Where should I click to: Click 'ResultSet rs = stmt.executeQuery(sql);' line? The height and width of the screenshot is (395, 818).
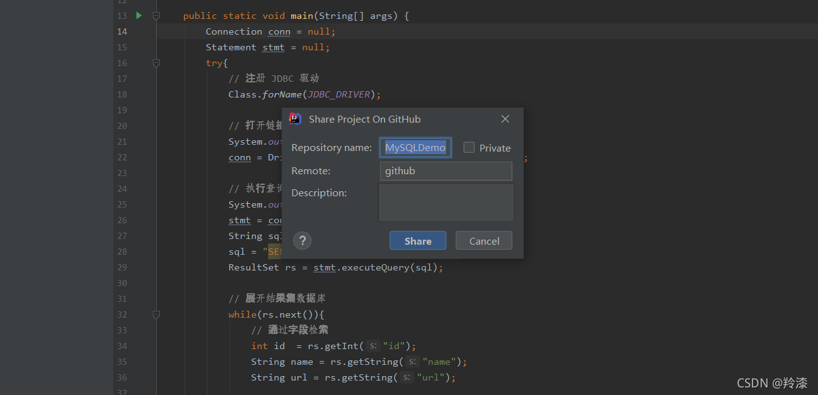coord(336,267)
